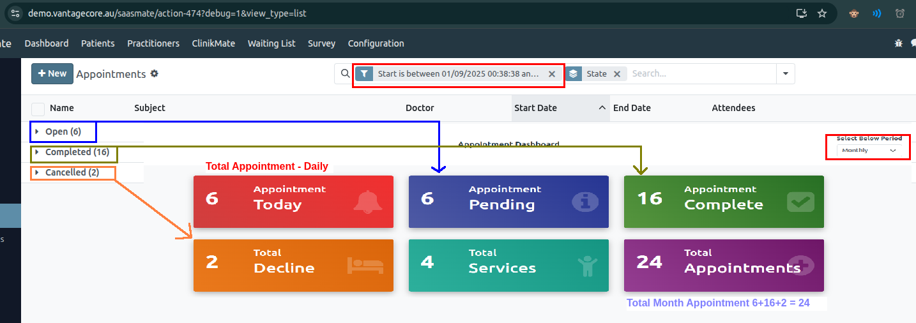
Task: Go to the Waiting List menu
Action: point(271,43)
